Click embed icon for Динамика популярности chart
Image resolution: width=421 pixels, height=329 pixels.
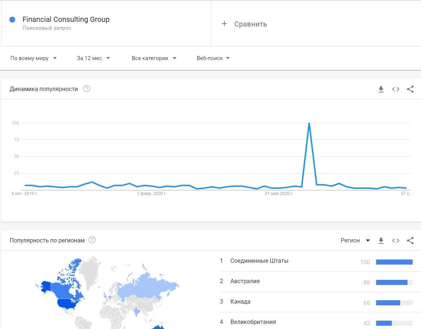(395, 89)
